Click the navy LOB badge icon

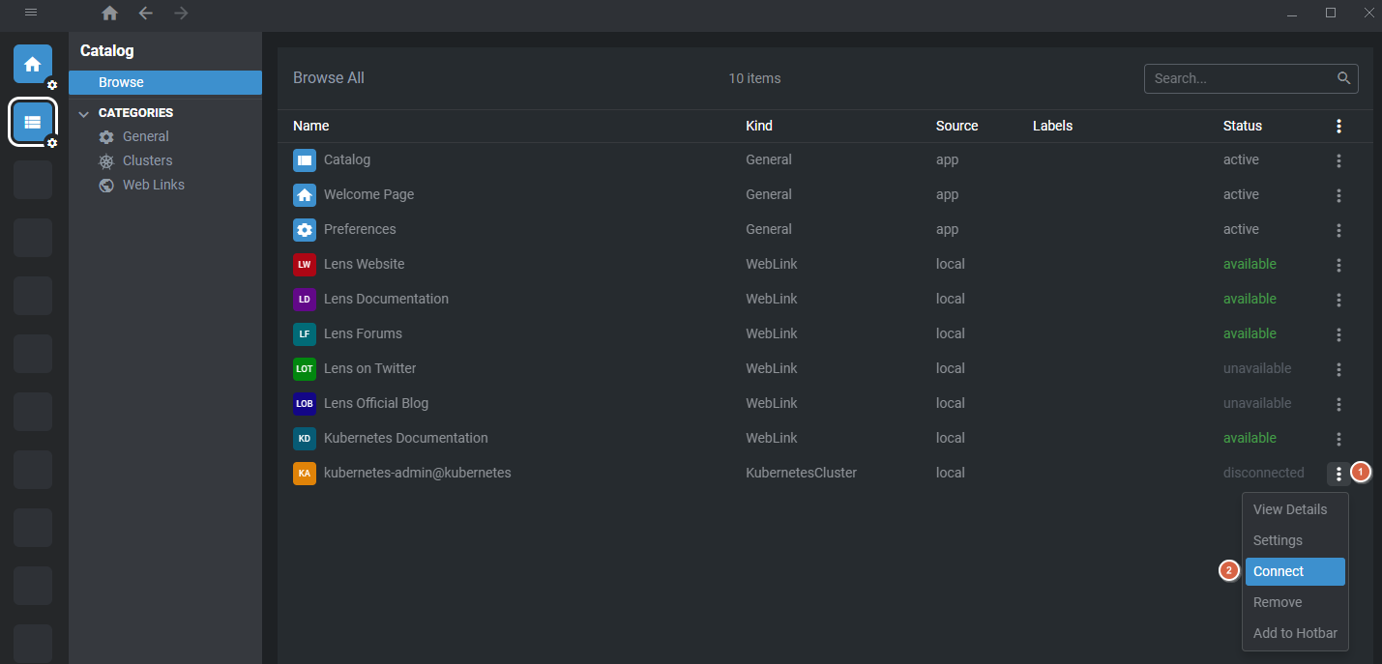pyautogui.click(x=305, y=404)
